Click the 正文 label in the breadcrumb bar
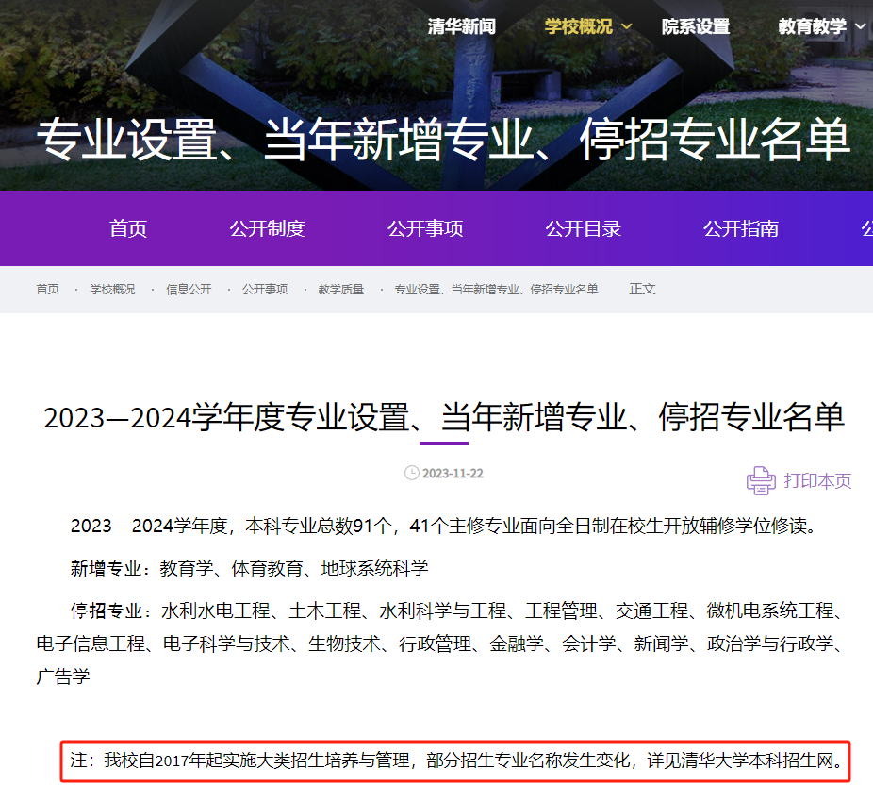This screenshot has height=803, width=873. pyautogui.click(x=641, y=289)
